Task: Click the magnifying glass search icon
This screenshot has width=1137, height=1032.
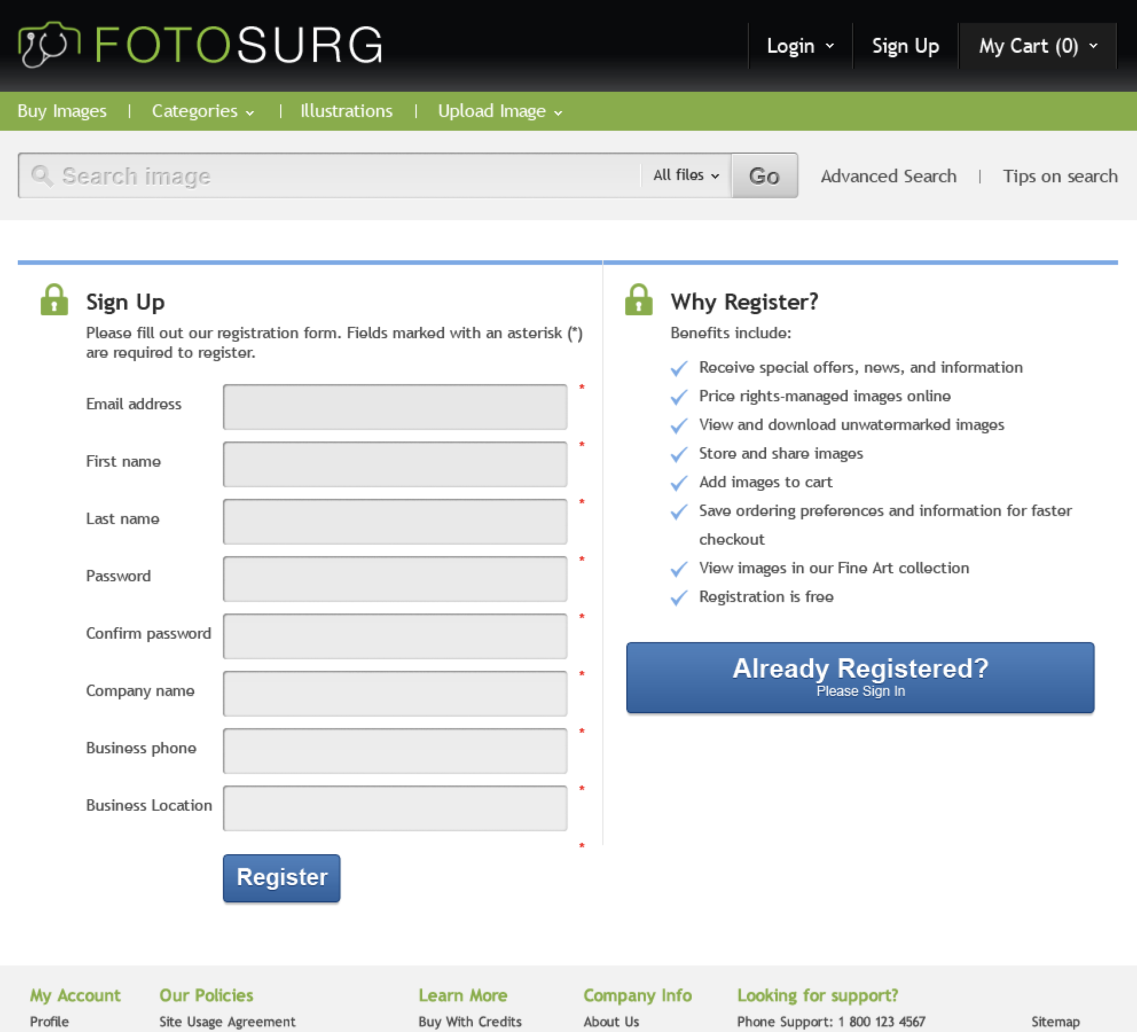Action: (x=42, y=176)
